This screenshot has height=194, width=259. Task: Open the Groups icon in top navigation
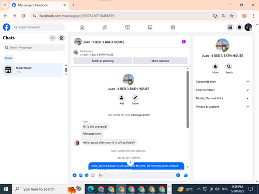click(x=173, y=27)
